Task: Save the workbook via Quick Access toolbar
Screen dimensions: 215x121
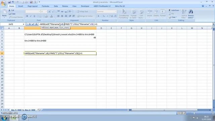Action: [x=9, y=2]
